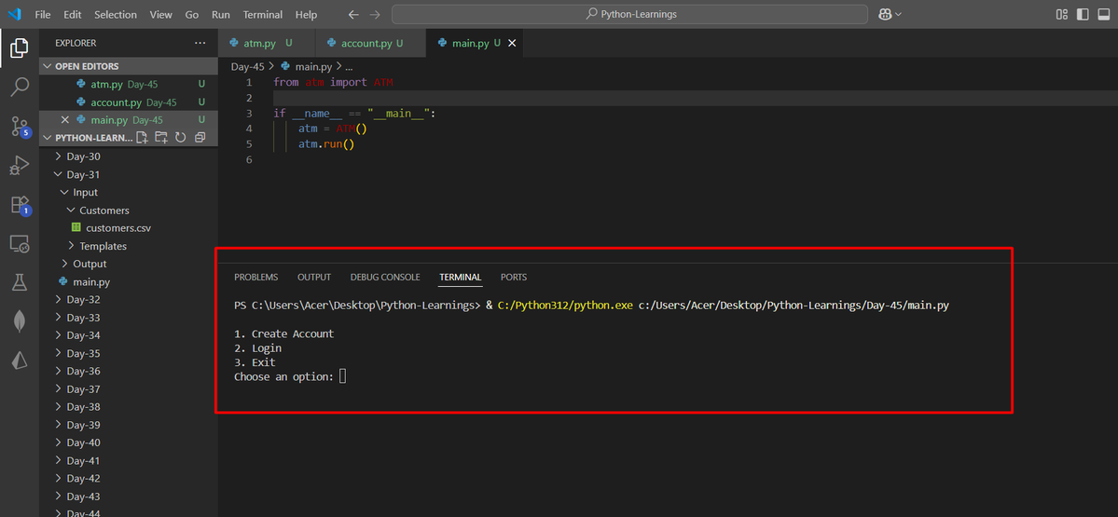Viewport: 1118px width, 517px height.
Task: Open the Run and Debug view
Action: pos(20,166)
